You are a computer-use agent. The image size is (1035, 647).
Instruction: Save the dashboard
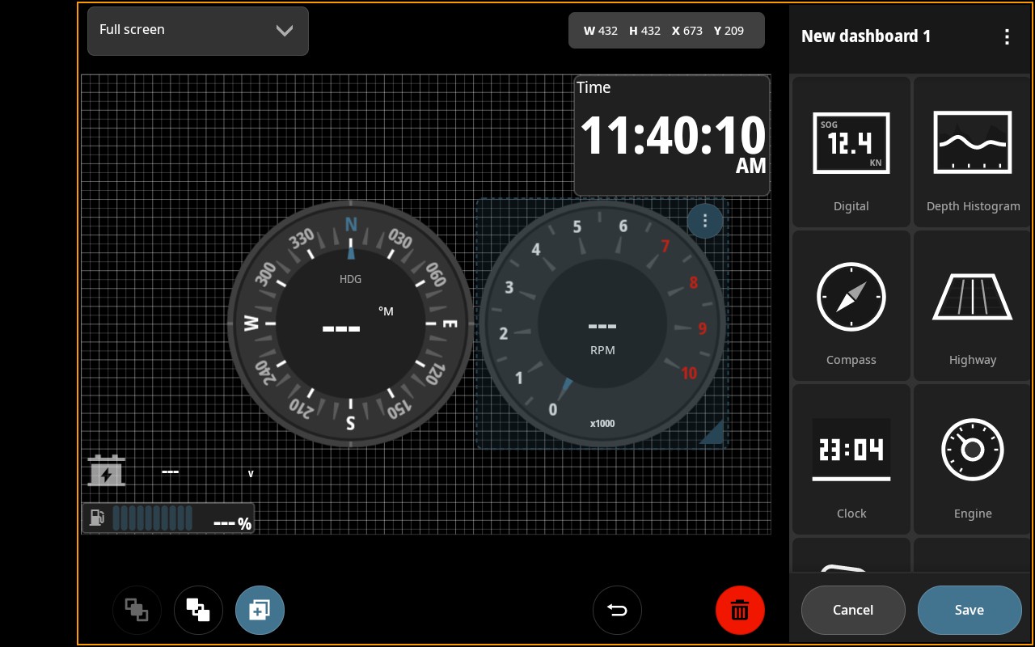pos(970,610)
